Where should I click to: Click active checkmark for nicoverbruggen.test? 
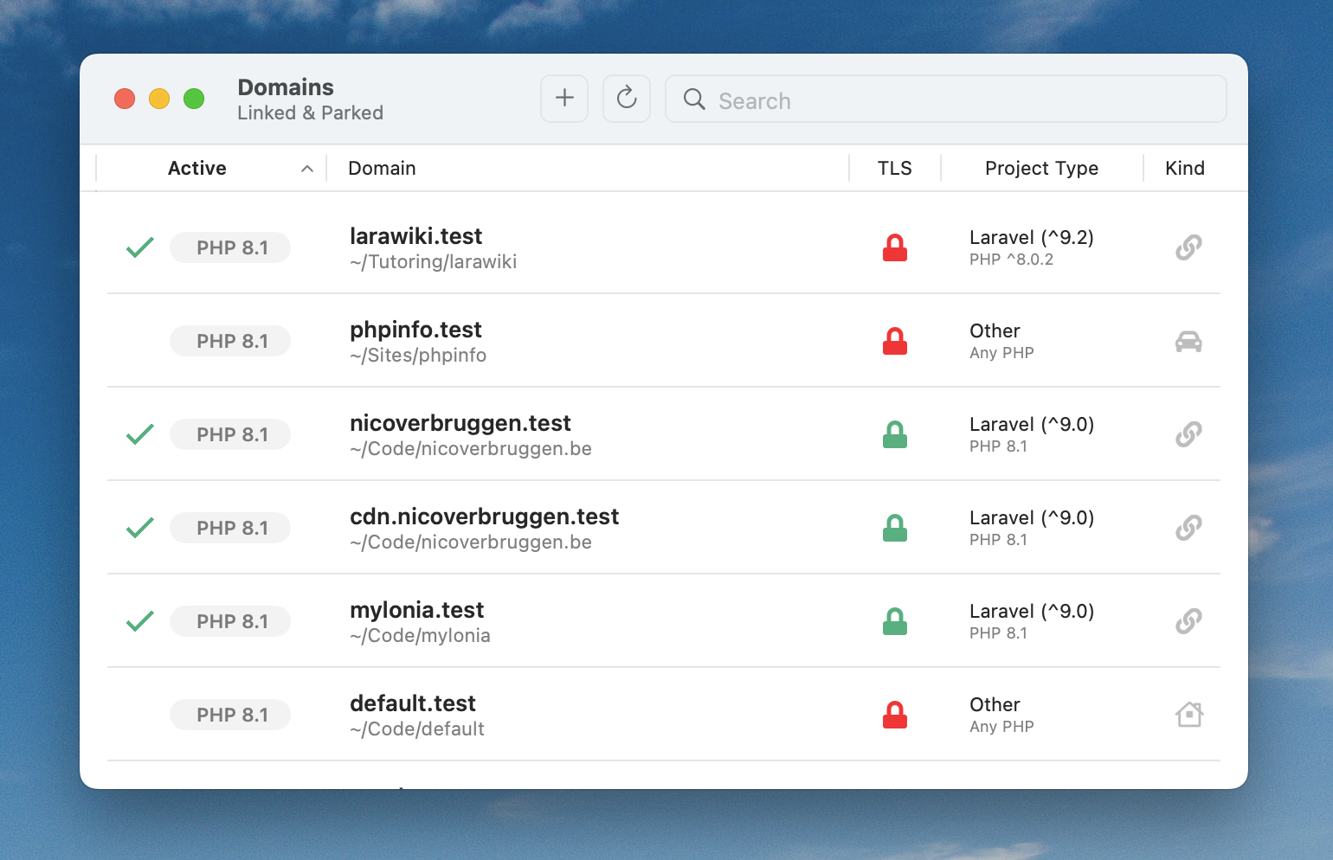pyautogui.click(x=140, y=434)
